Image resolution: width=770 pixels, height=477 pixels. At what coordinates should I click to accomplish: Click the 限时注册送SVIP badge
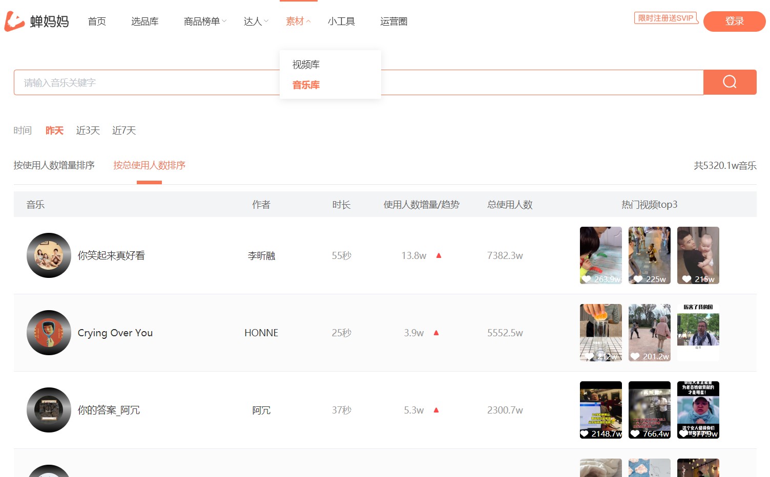(666, 18)
